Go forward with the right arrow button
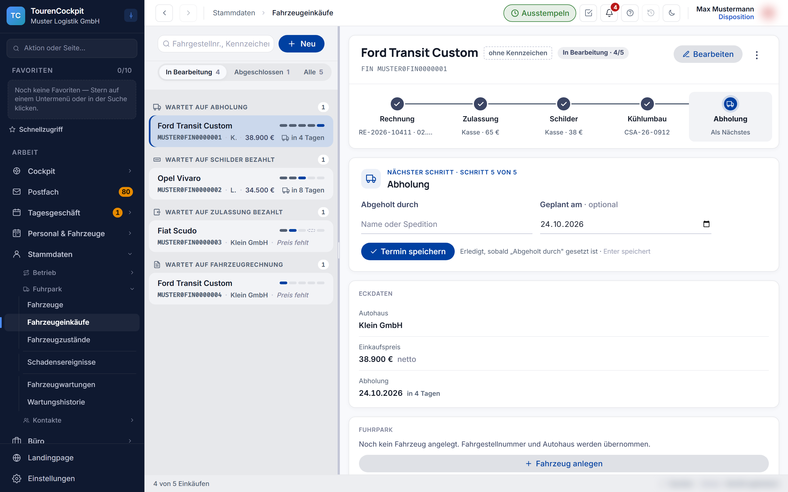788x492 pixels. [188, 13]
